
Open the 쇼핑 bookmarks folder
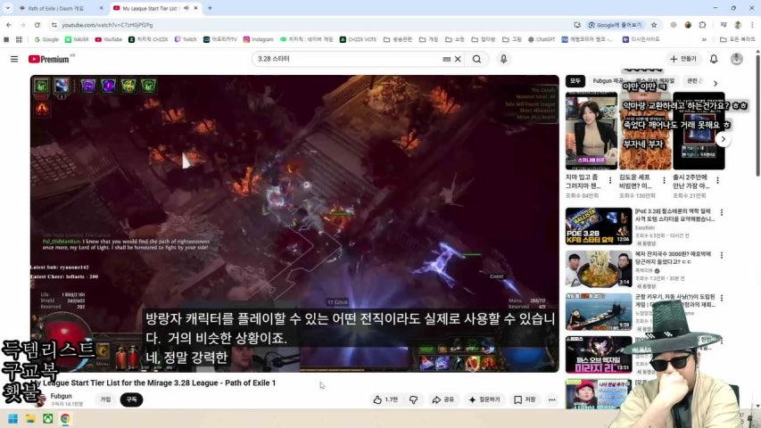pyautogui.click(x=455, y=39)
